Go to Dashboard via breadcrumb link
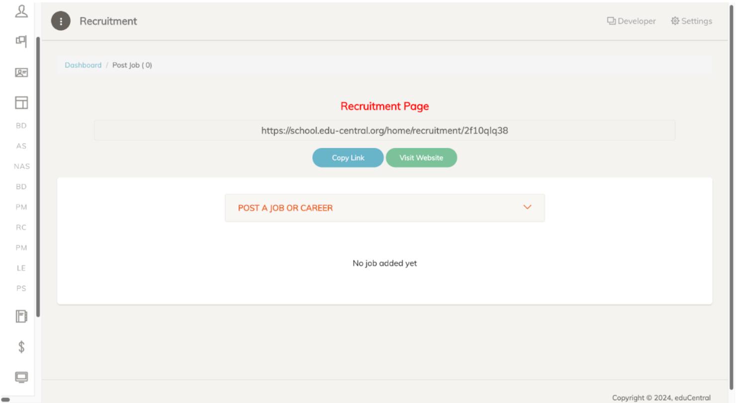 tap(83, 65)
